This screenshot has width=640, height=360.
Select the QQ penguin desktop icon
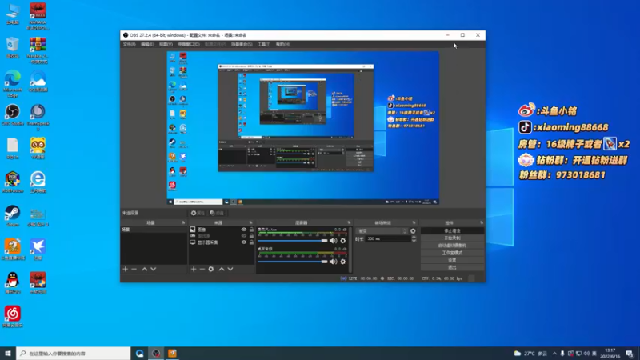click(x=13, y=283)
